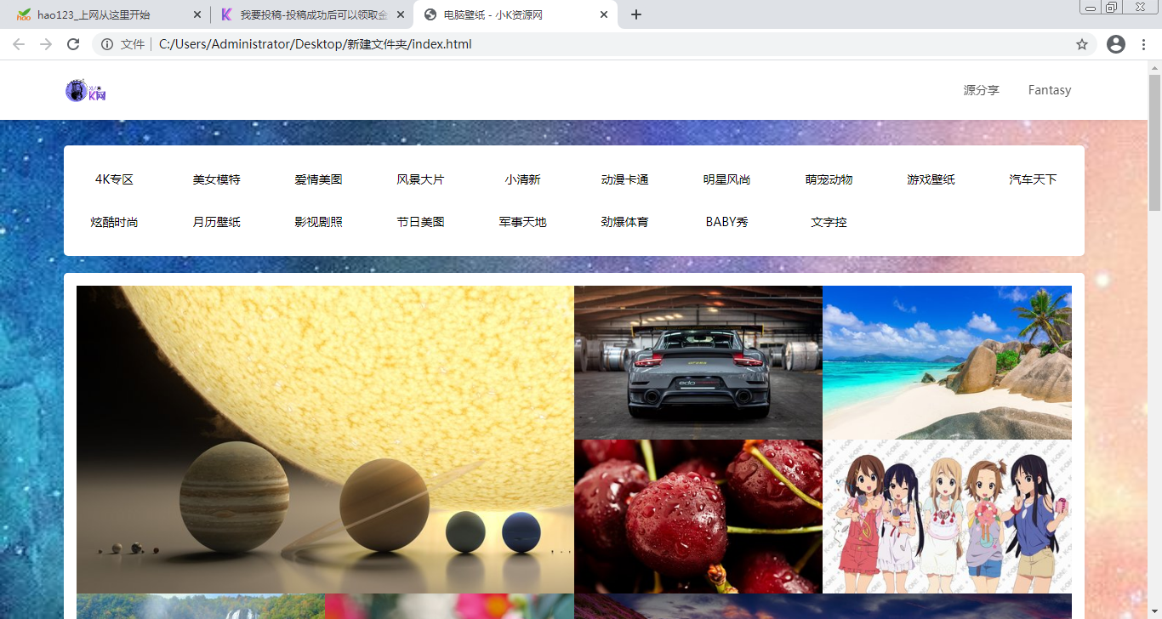Select the 4K专区 category
Screen dimensions: 1162x619
point(114,179)
